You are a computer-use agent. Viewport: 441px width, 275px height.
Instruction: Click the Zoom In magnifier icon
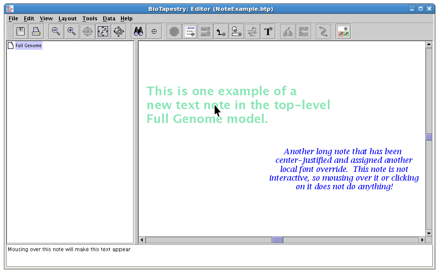click(72, 32)
